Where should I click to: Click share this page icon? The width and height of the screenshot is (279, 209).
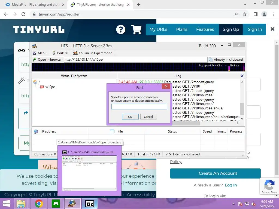pyautogui.click(x=236, y=14)
